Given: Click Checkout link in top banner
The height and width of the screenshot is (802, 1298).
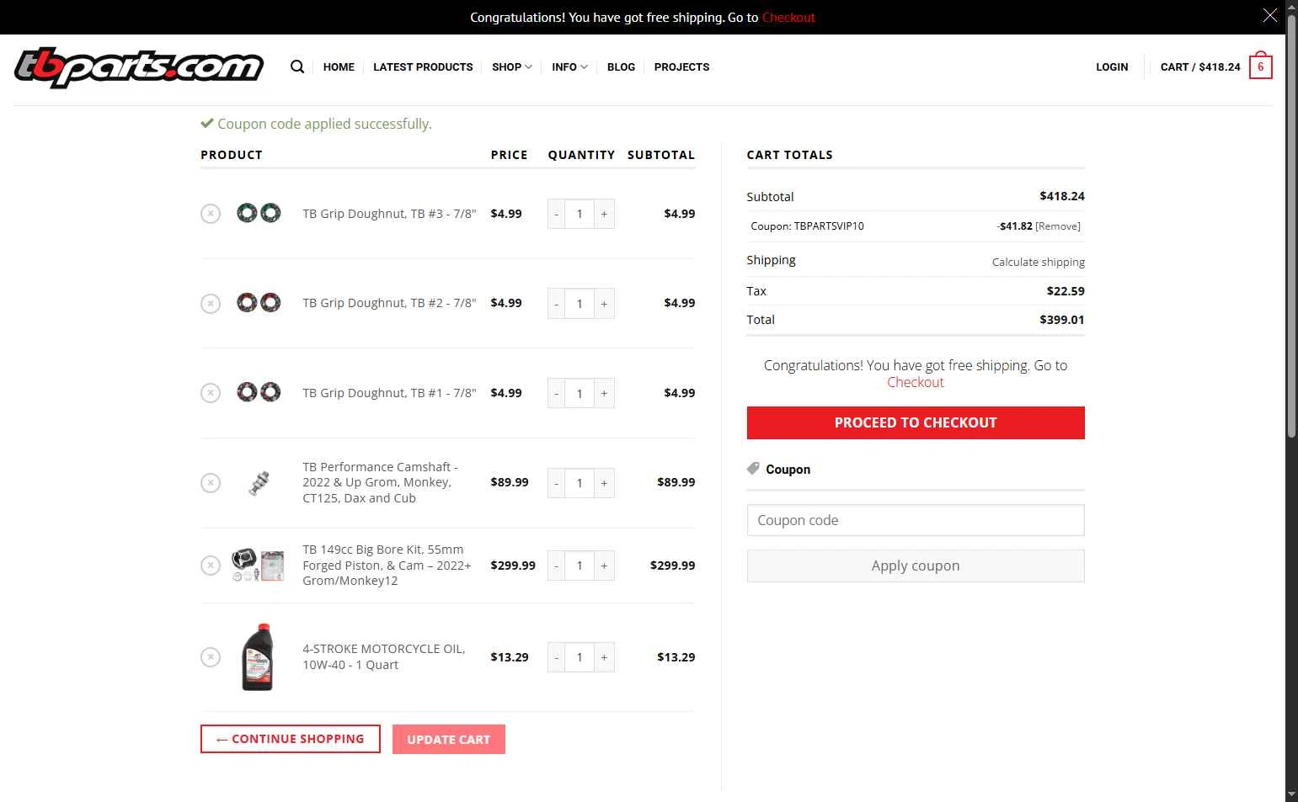Looking at the screenshot, I should click(x=788, y=17).
